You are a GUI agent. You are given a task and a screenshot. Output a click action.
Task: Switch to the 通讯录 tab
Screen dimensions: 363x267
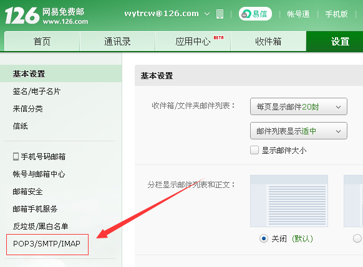[x=117, y=41]
